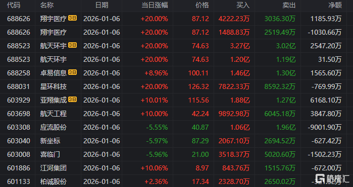The image size is (353, 187).
Task: Click the 3日 badge next to 亚翔集成
Action: point(73,100)
